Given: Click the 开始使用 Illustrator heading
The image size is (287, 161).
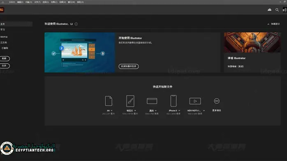Looking at the screenshot, I should coord(130,38).
